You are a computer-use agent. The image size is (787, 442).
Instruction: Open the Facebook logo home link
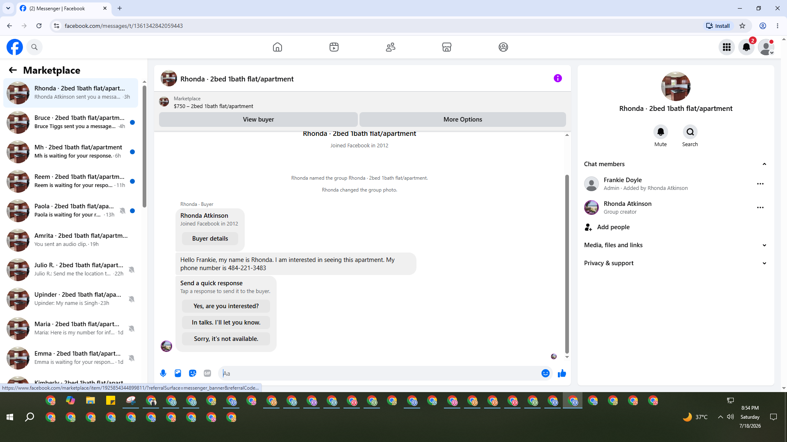(x=15, y=47)
